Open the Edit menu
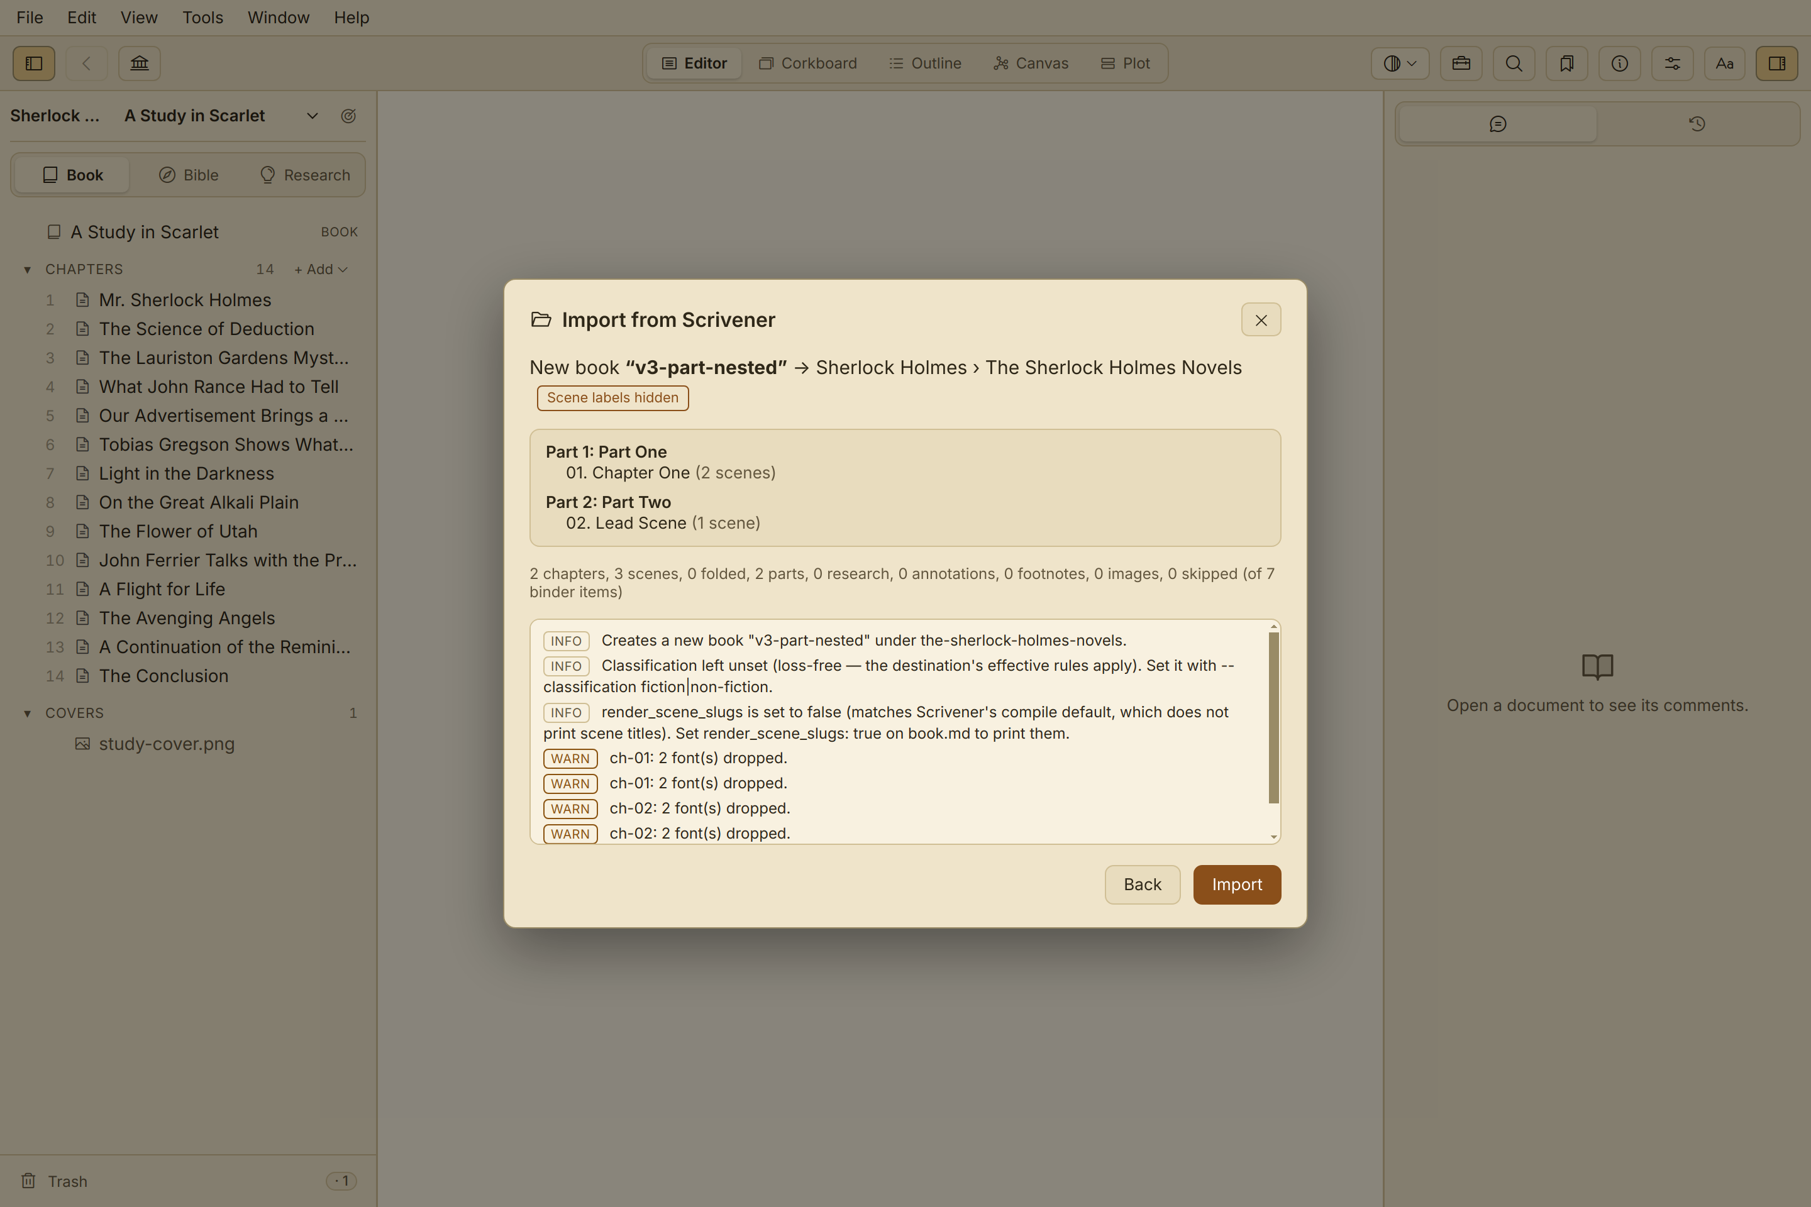The image size is (1811, 1207). tap(82, 17)
